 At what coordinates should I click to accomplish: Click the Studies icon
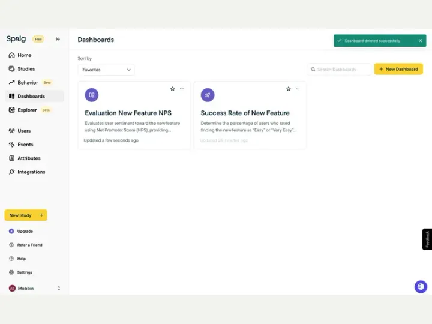(11, 69)
